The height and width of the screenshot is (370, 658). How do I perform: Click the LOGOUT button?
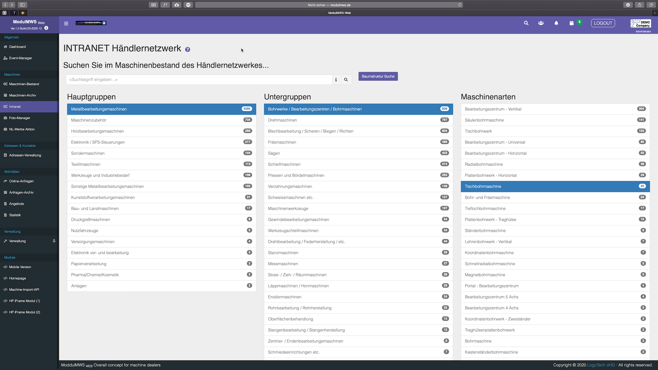(603, 23)
